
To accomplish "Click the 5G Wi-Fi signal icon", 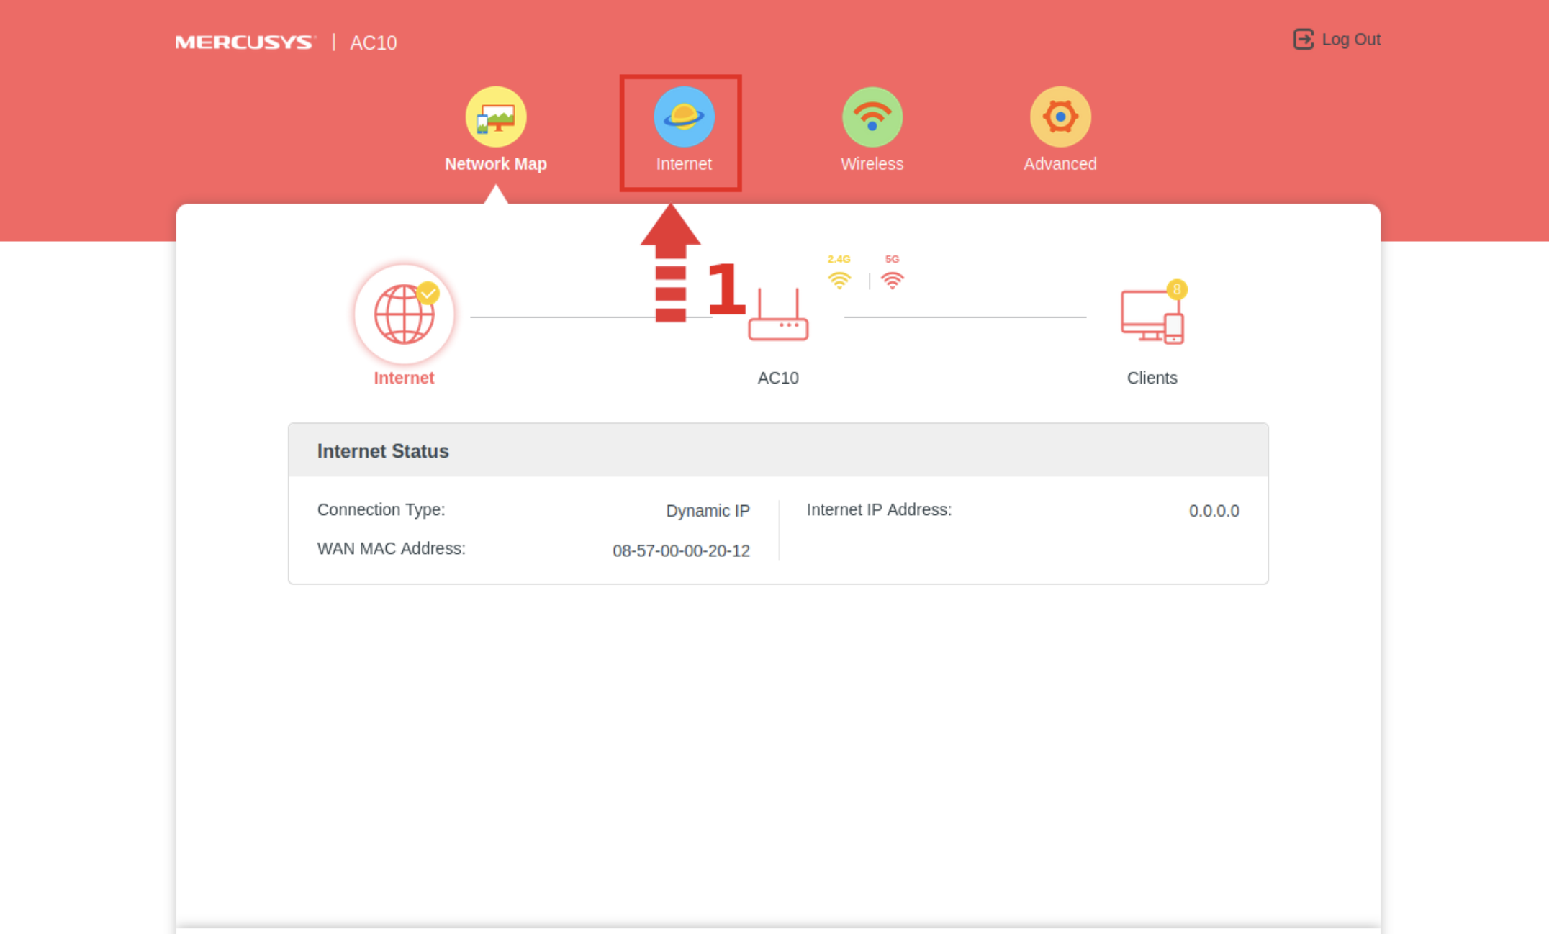I will (x=892, y=279).
